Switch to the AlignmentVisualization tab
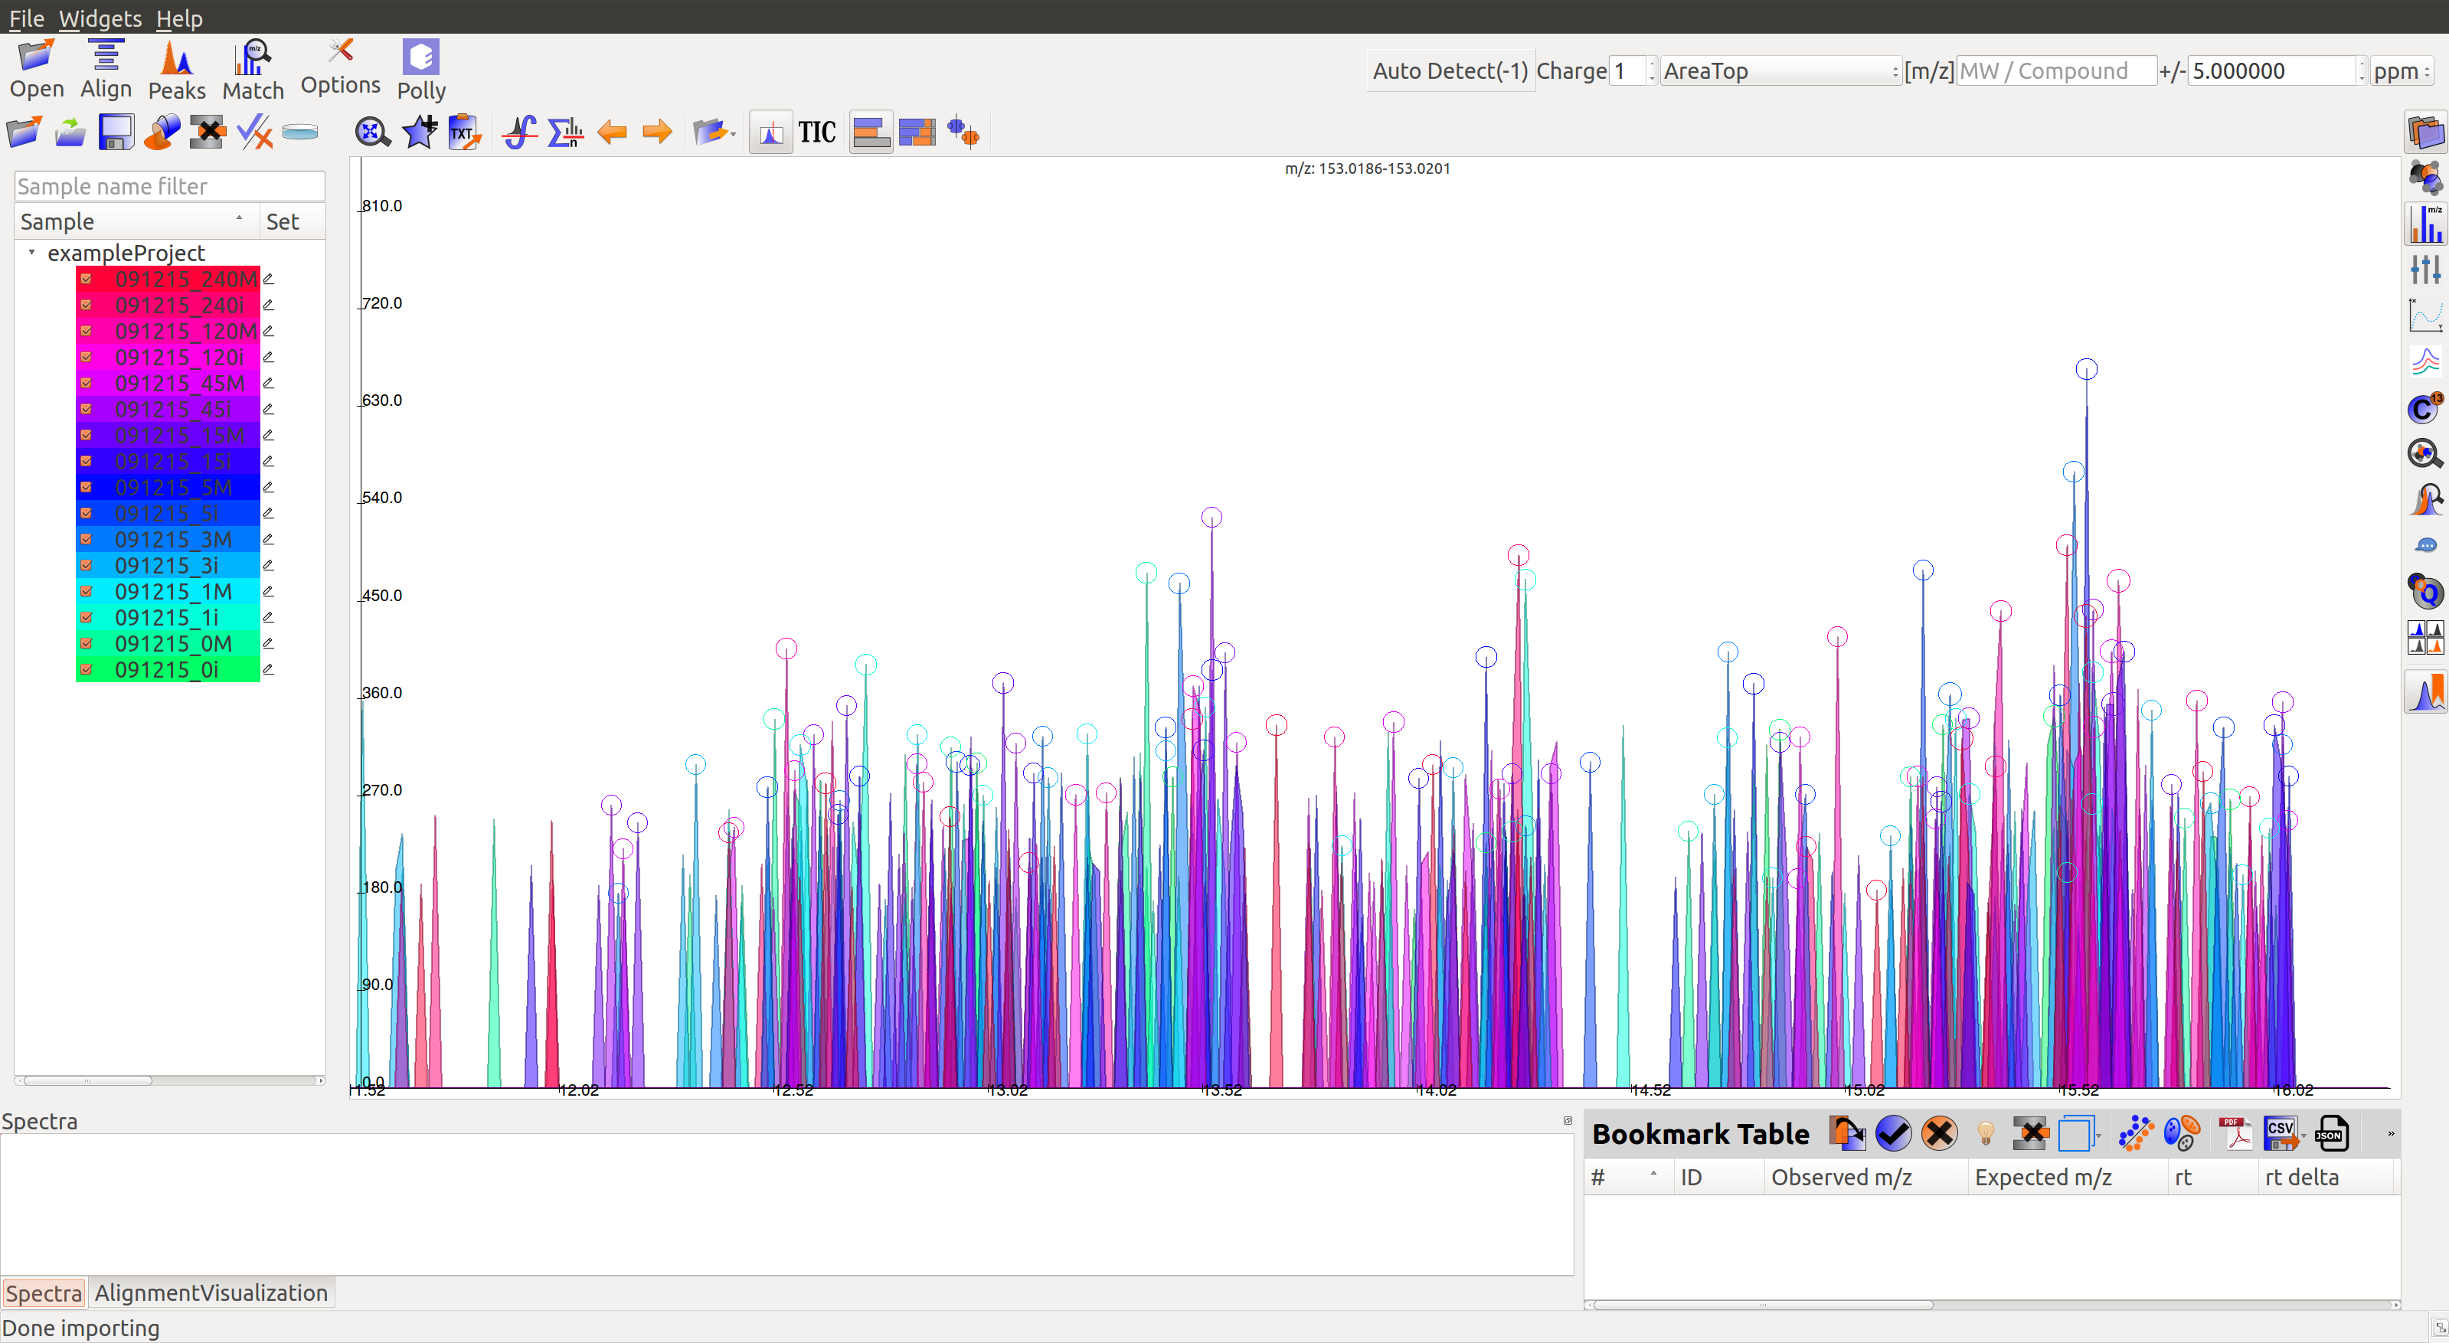Screen dimensions: 2449x1343 click(211, 1292)
